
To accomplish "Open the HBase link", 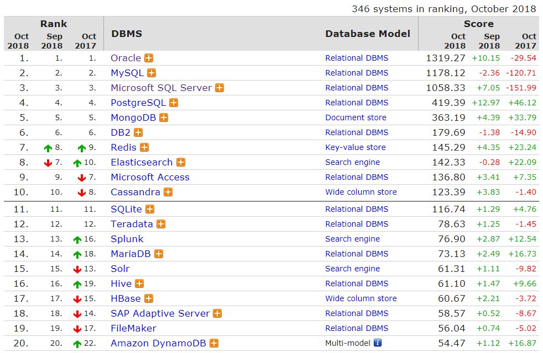I will pyautogui.click(x=126, y=298).
